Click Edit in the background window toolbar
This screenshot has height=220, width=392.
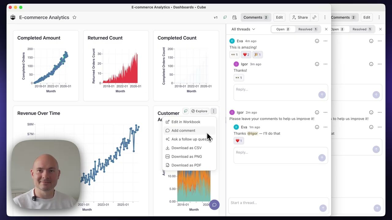click(x=367, y=17)
